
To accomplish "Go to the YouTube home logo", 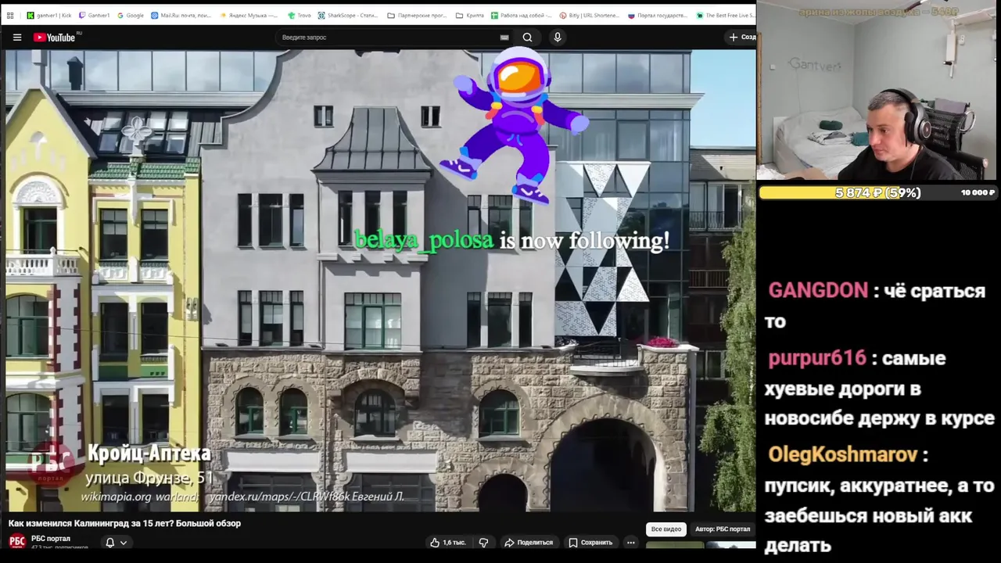I will coord(54,38).
